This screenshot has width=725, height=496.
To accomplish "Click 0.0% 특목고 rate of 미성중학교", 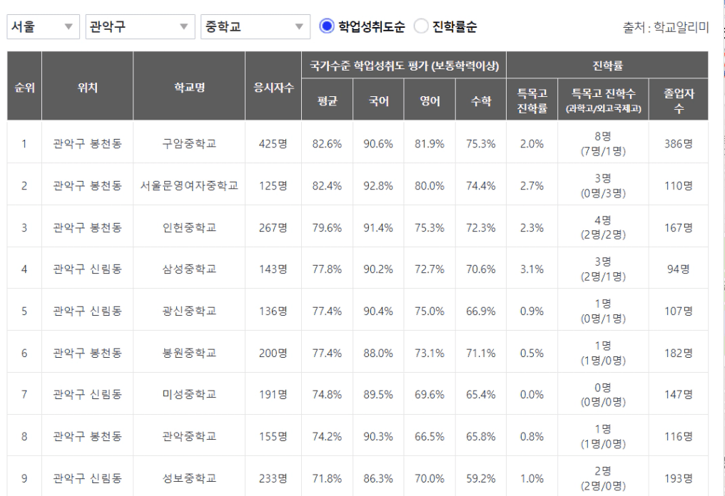I will [x=532, y=394].
